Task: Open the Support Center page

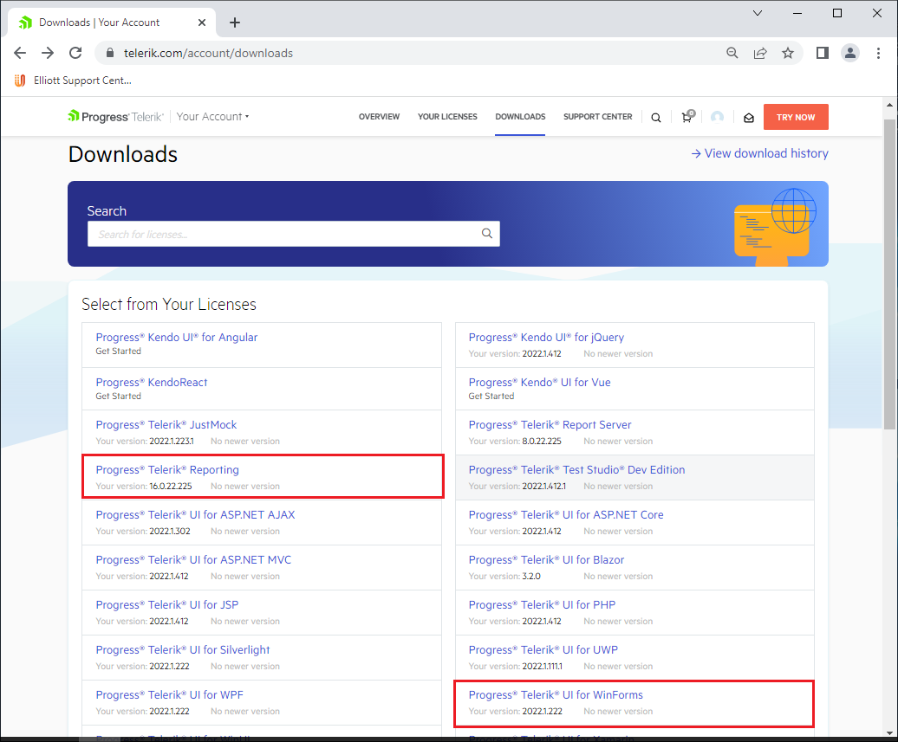Action: [598, 117]
